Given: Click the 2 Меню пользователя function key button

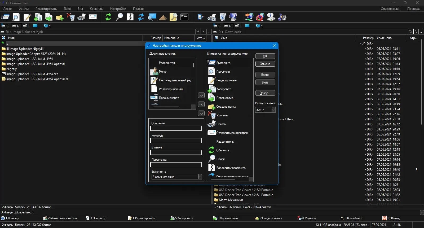Looking at the screenshot, I should point(61,218).
